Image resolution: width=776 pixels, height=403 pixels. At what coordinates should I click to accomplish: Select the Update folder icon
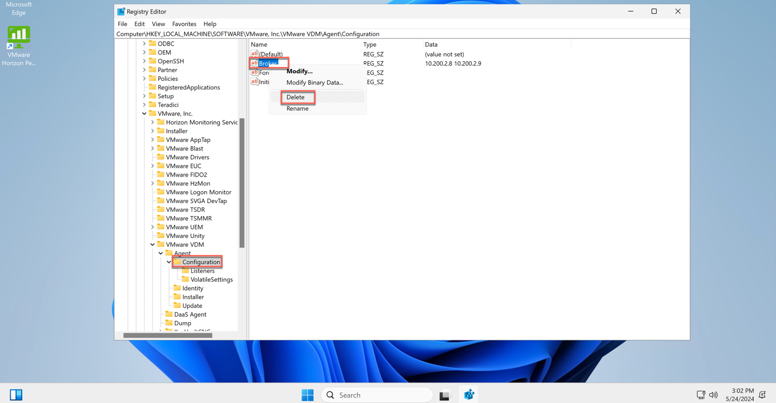[177, 305]
